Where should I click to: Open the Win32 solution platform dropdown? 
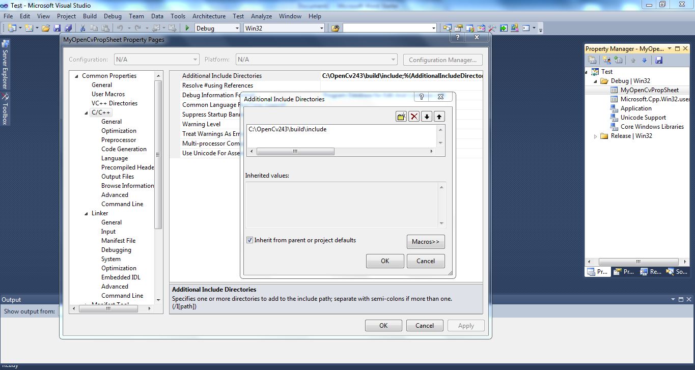pos(321,28)
